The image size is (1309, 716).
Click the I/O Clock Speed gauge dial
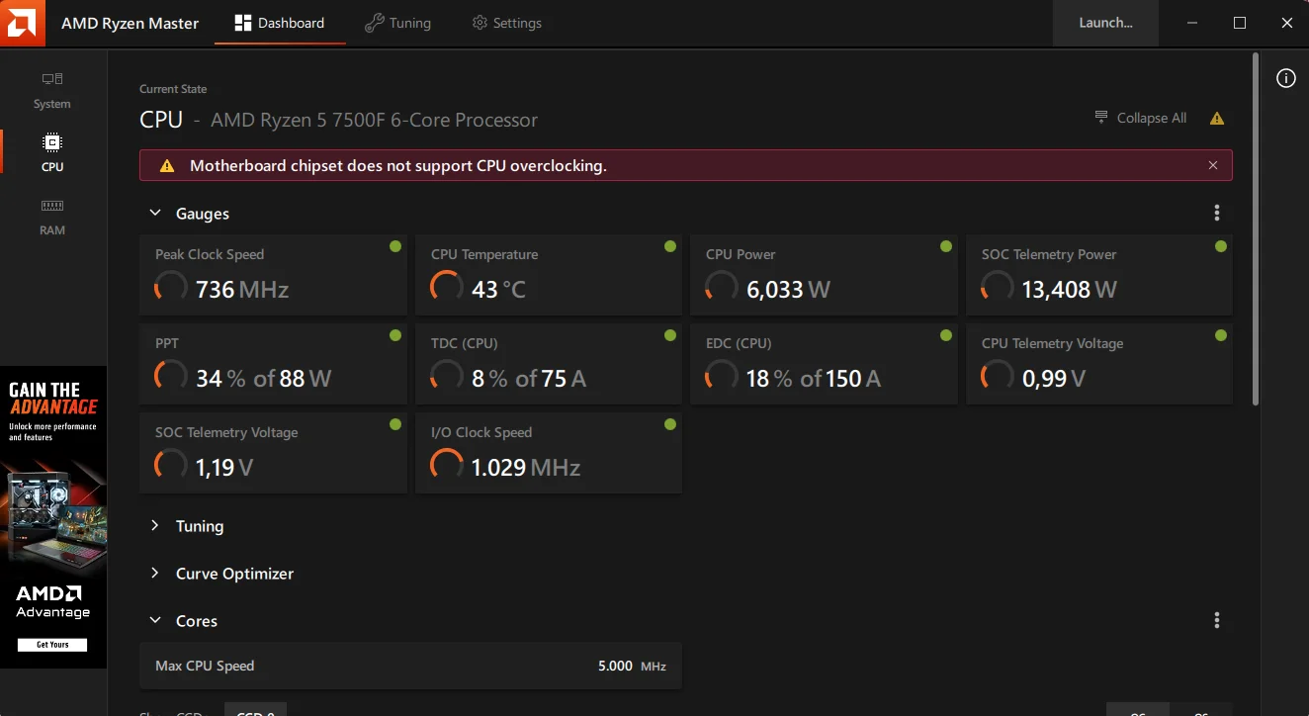coord(447,466)
